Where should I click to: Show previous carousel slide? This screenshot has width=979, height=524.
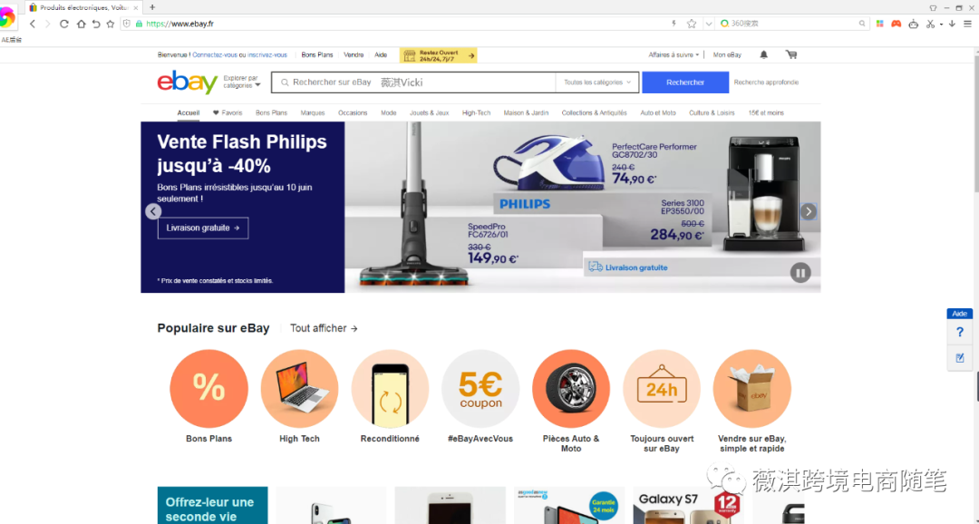(153, 212)
